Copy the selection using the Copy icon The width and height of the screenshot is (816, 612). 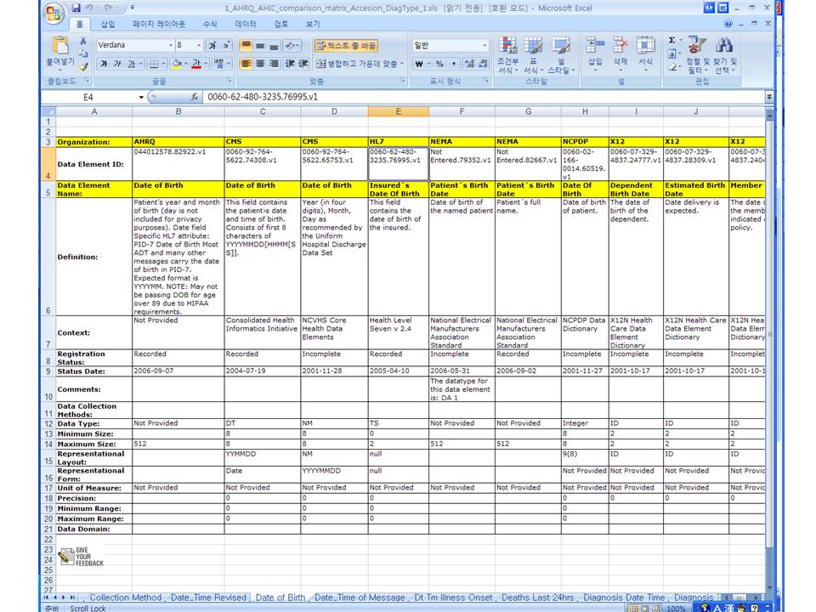pos(83,54)
